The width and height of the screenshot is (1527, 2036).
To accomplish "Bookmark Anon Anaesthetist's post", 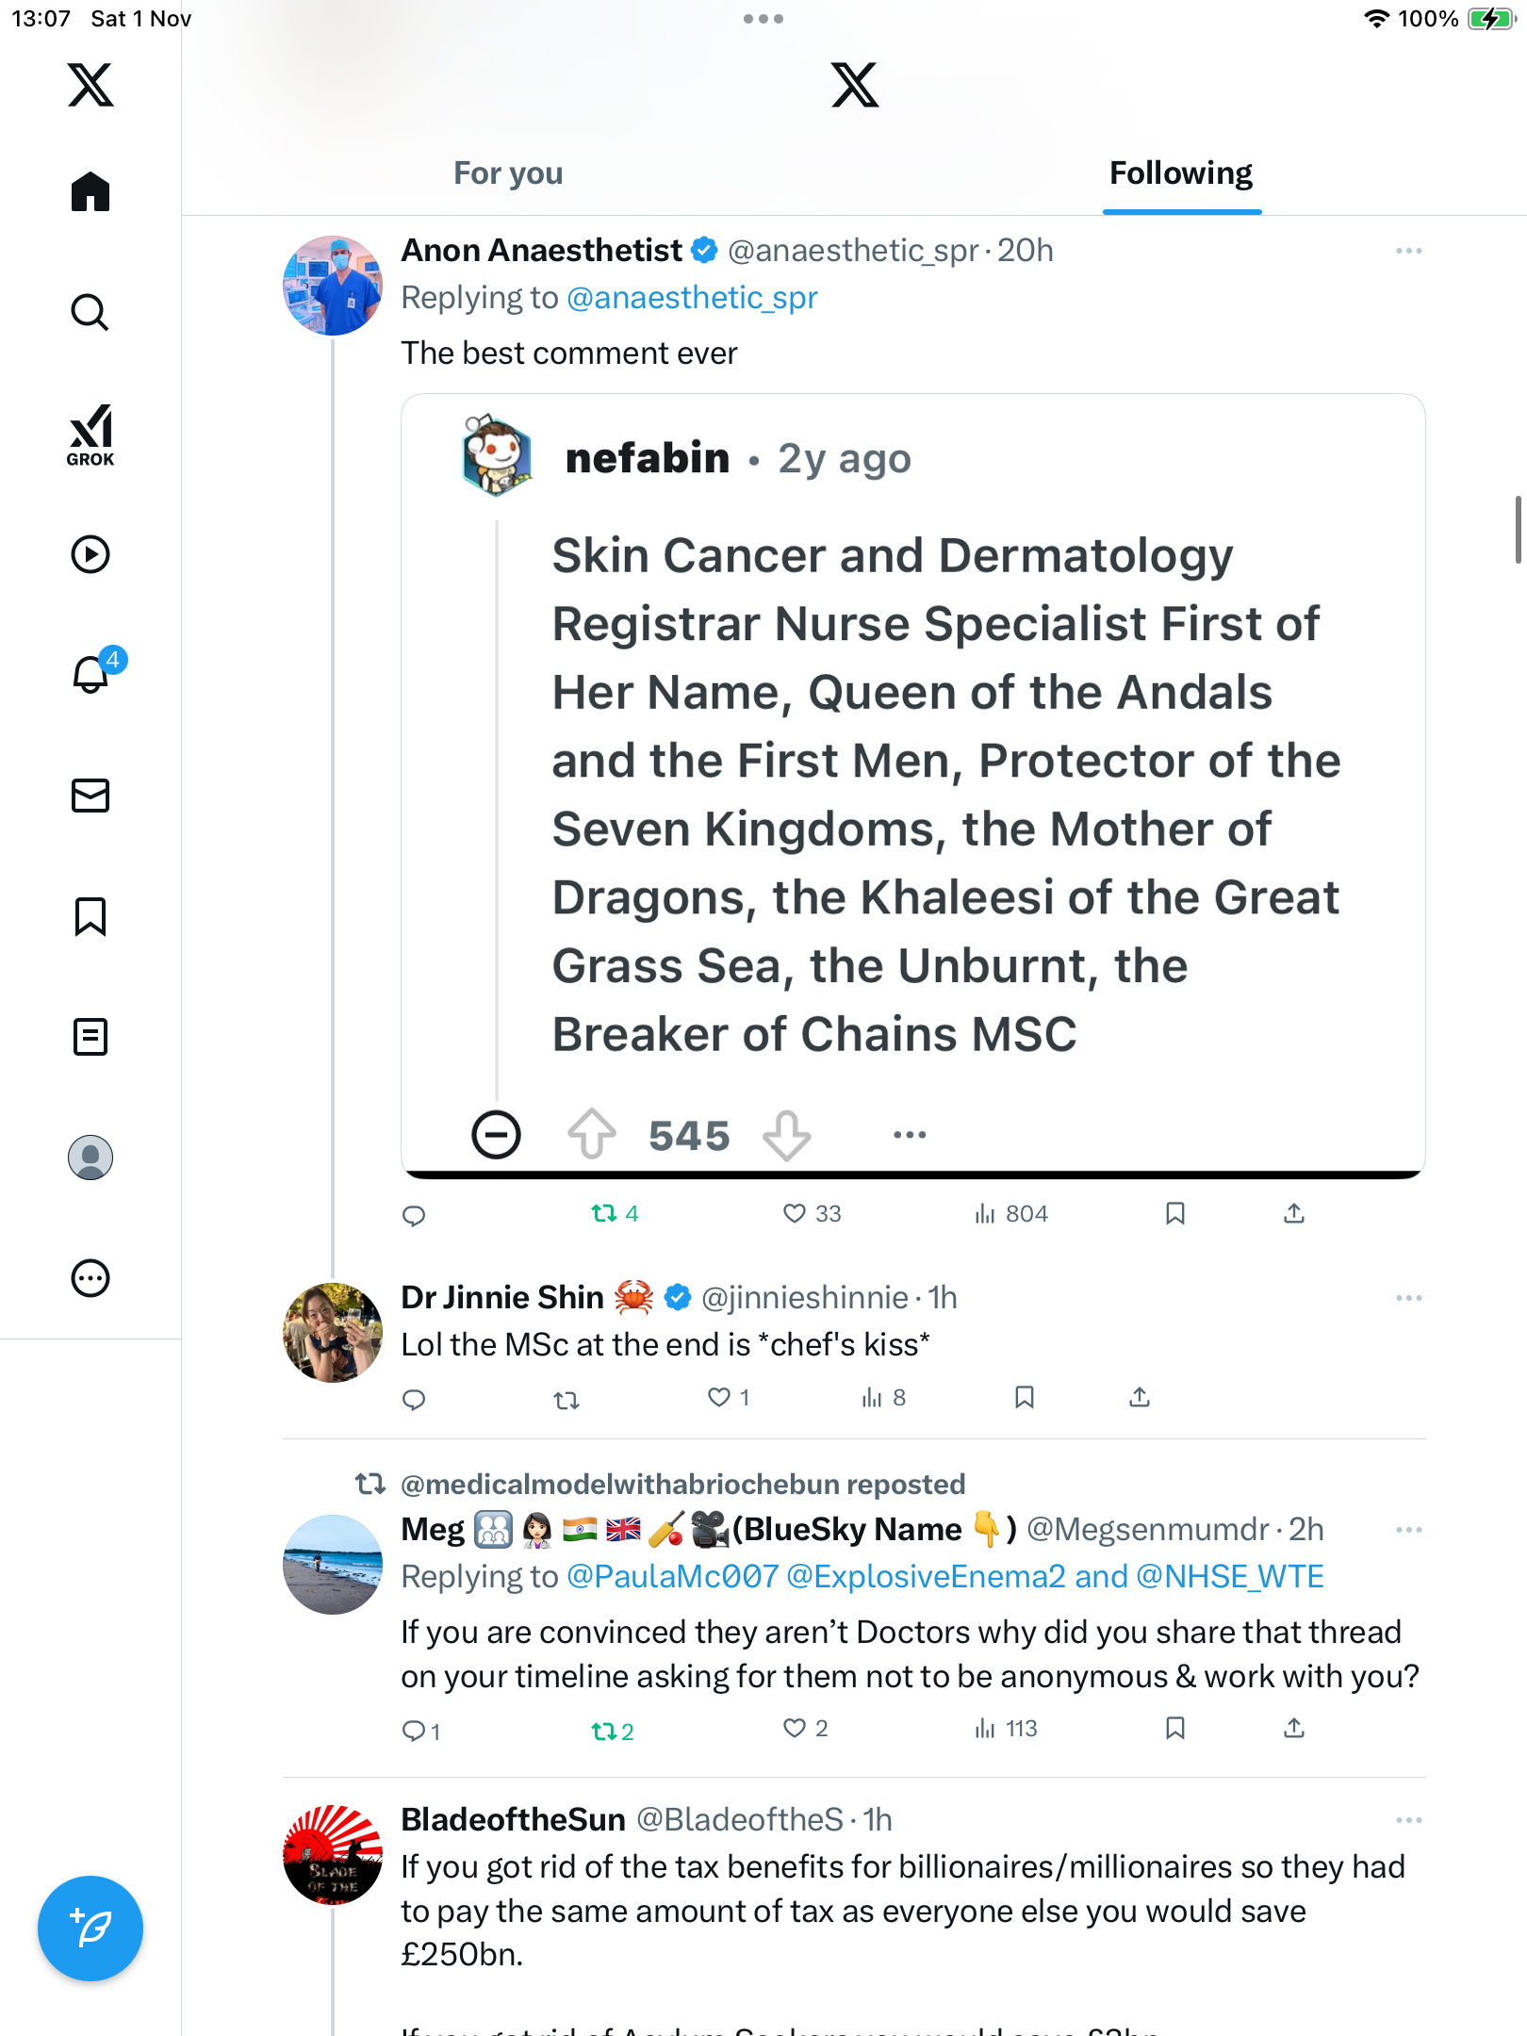I will (x=1174, y=1213).
